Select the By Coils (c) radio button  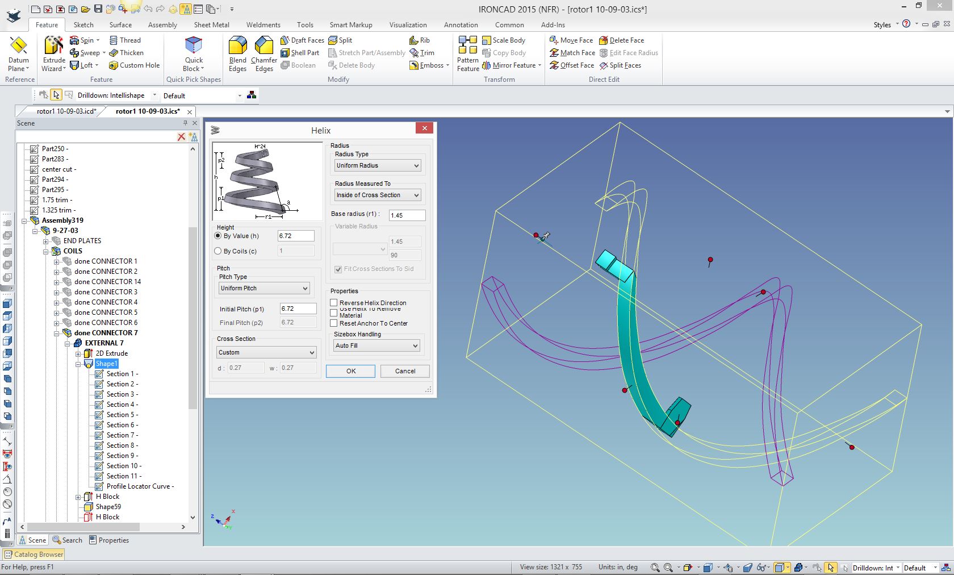(x=218, y=251)
